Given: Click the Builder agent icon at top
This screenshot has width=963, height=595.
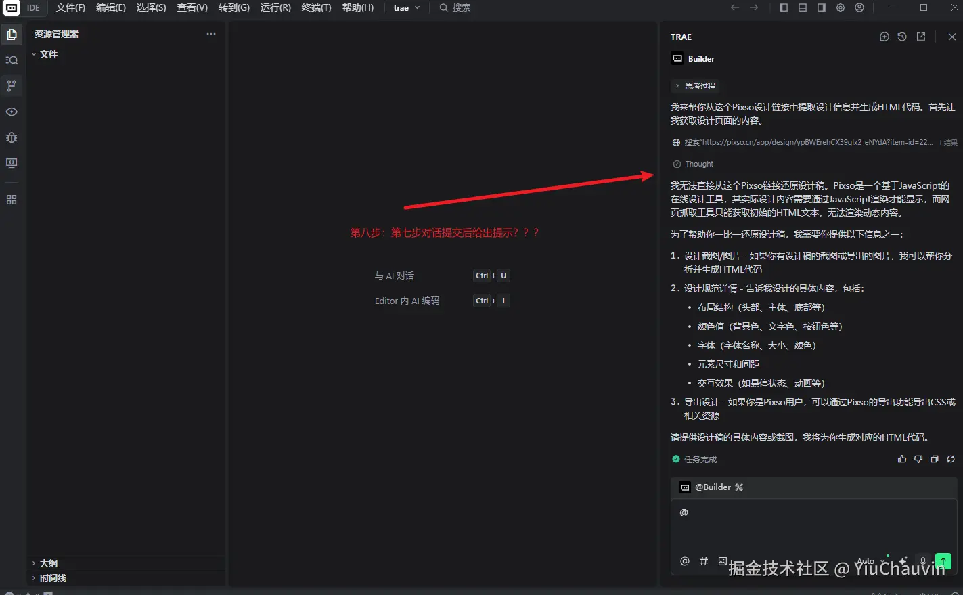Looking at the screenshot, I should coord(677,58).
